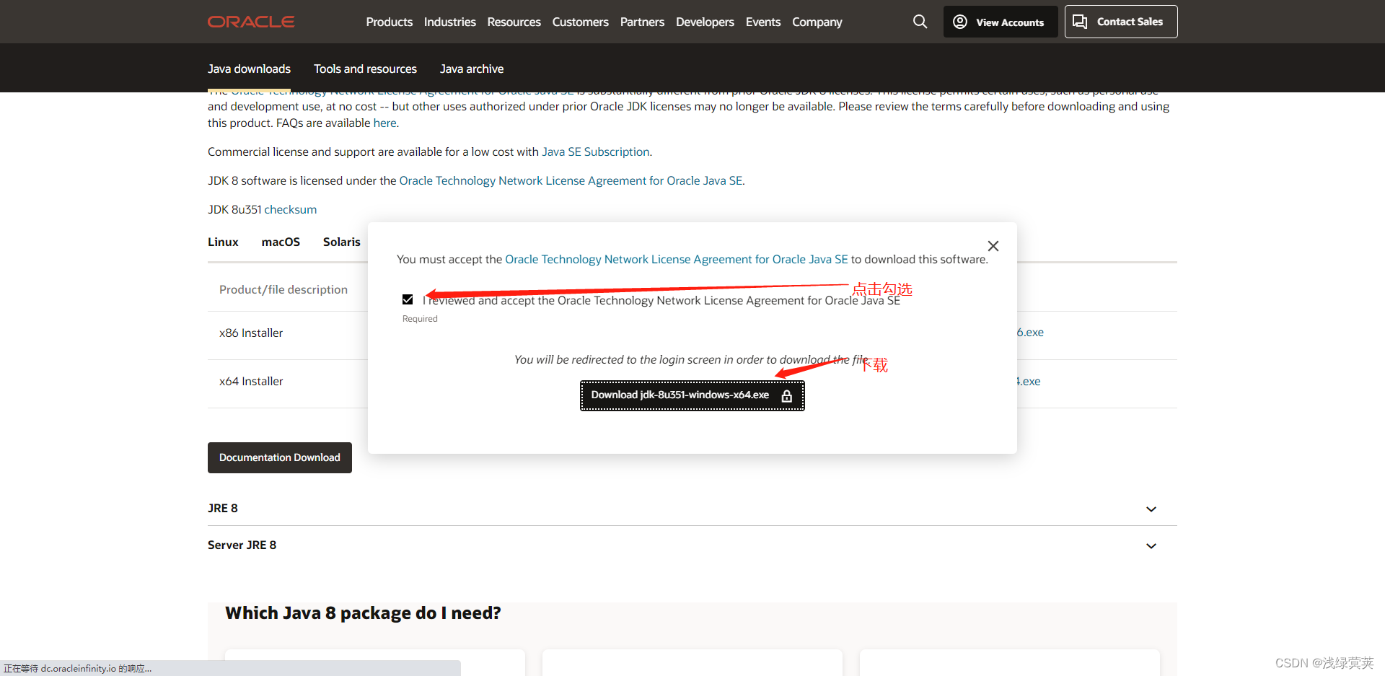Select the Tools and resources tab
This screenshot has height=676, width=1385.
[365, 69]
